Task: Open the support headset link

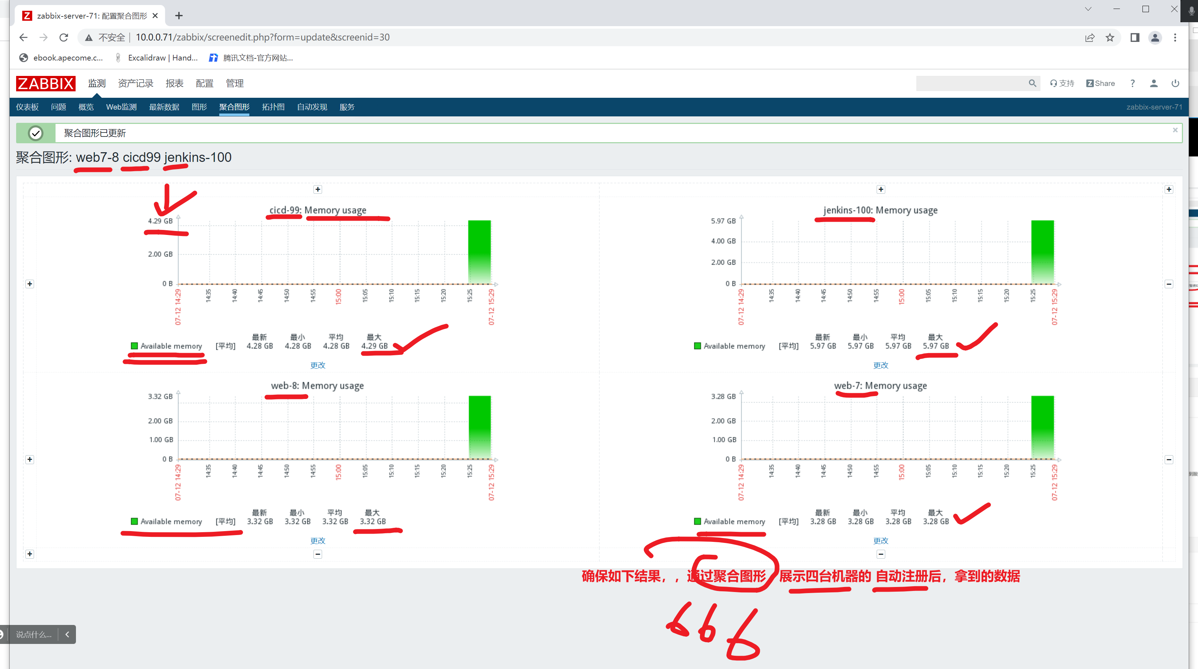Action: [x=1062, y=83]
